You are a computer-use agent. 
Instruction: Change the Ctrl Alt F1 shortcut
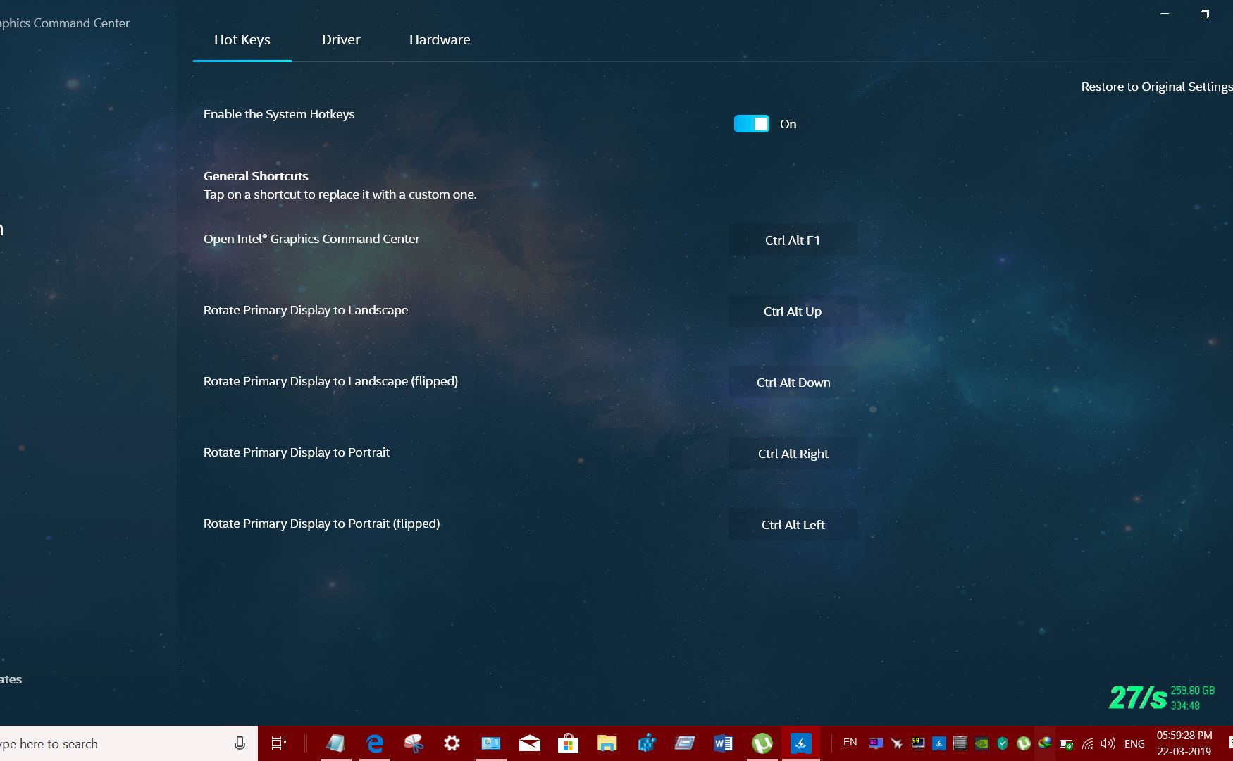pyautogui.click(x=793, y=240)
